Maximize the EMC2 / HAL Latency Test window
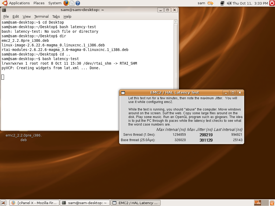The image size is (275, 206). [233, 93]
